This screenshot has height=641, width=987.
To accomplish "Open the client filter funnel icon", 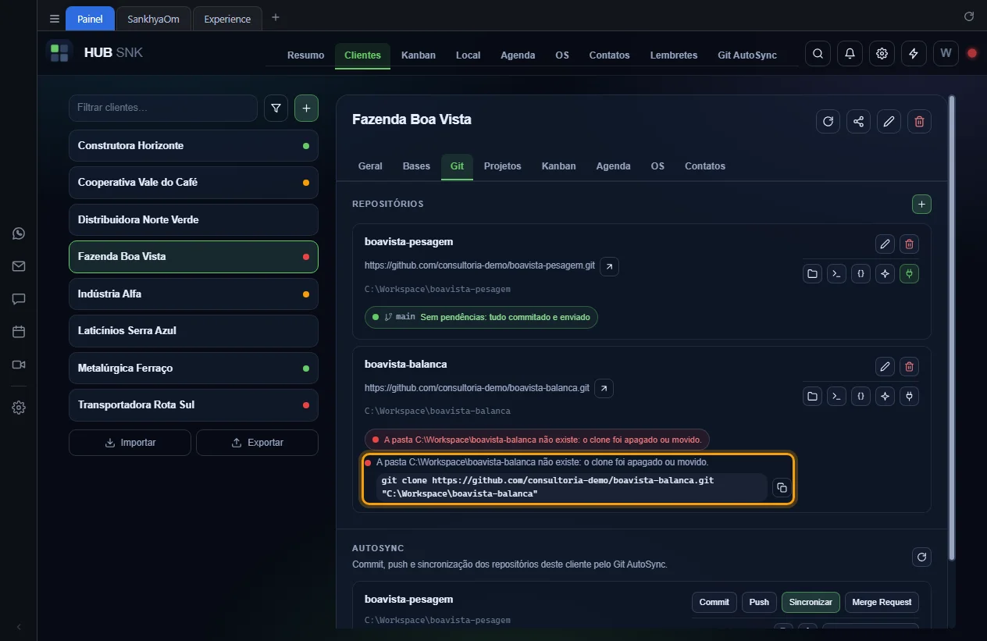I will point(276,109).
